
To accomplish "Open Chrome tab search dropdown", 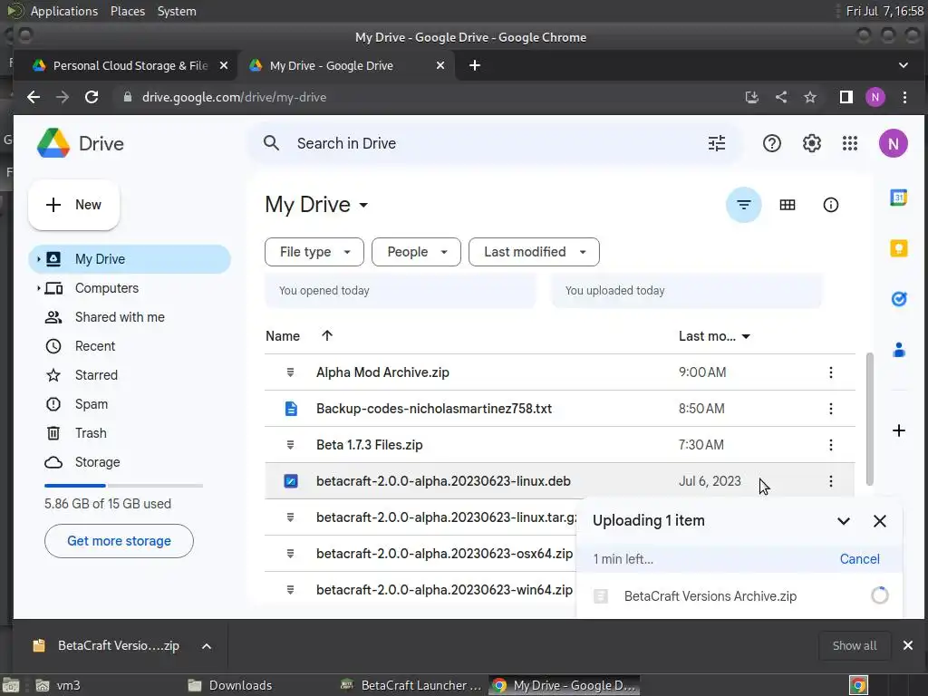I will coord(904,65).
